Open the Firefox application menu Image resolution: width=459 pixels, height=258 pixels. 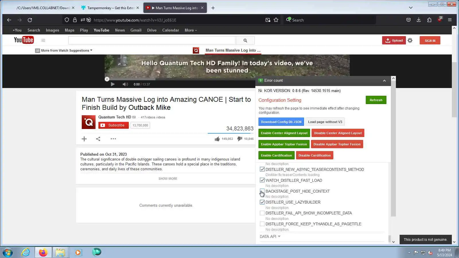(450, 20)
